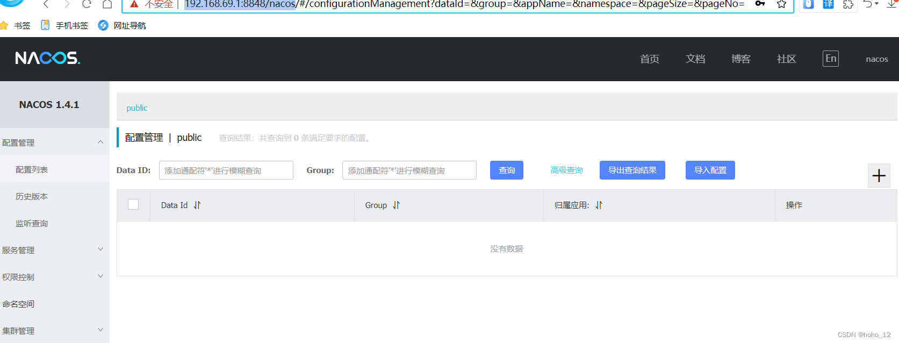899x343 pixels.
Task: Click the 操作 column header
Action: [x=794, y=205]
